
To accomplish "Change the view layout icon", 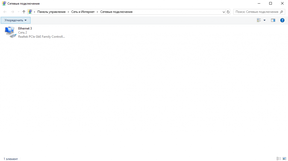I will [259, 20].
